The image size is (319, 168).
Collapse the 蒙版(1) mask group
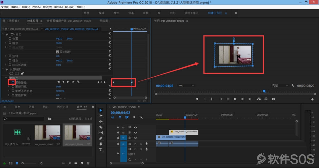6,78
